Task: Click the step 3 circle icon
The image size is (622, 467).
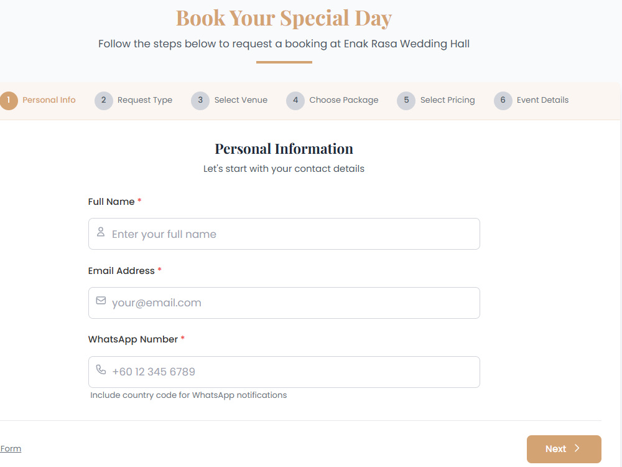Action: 200,100
